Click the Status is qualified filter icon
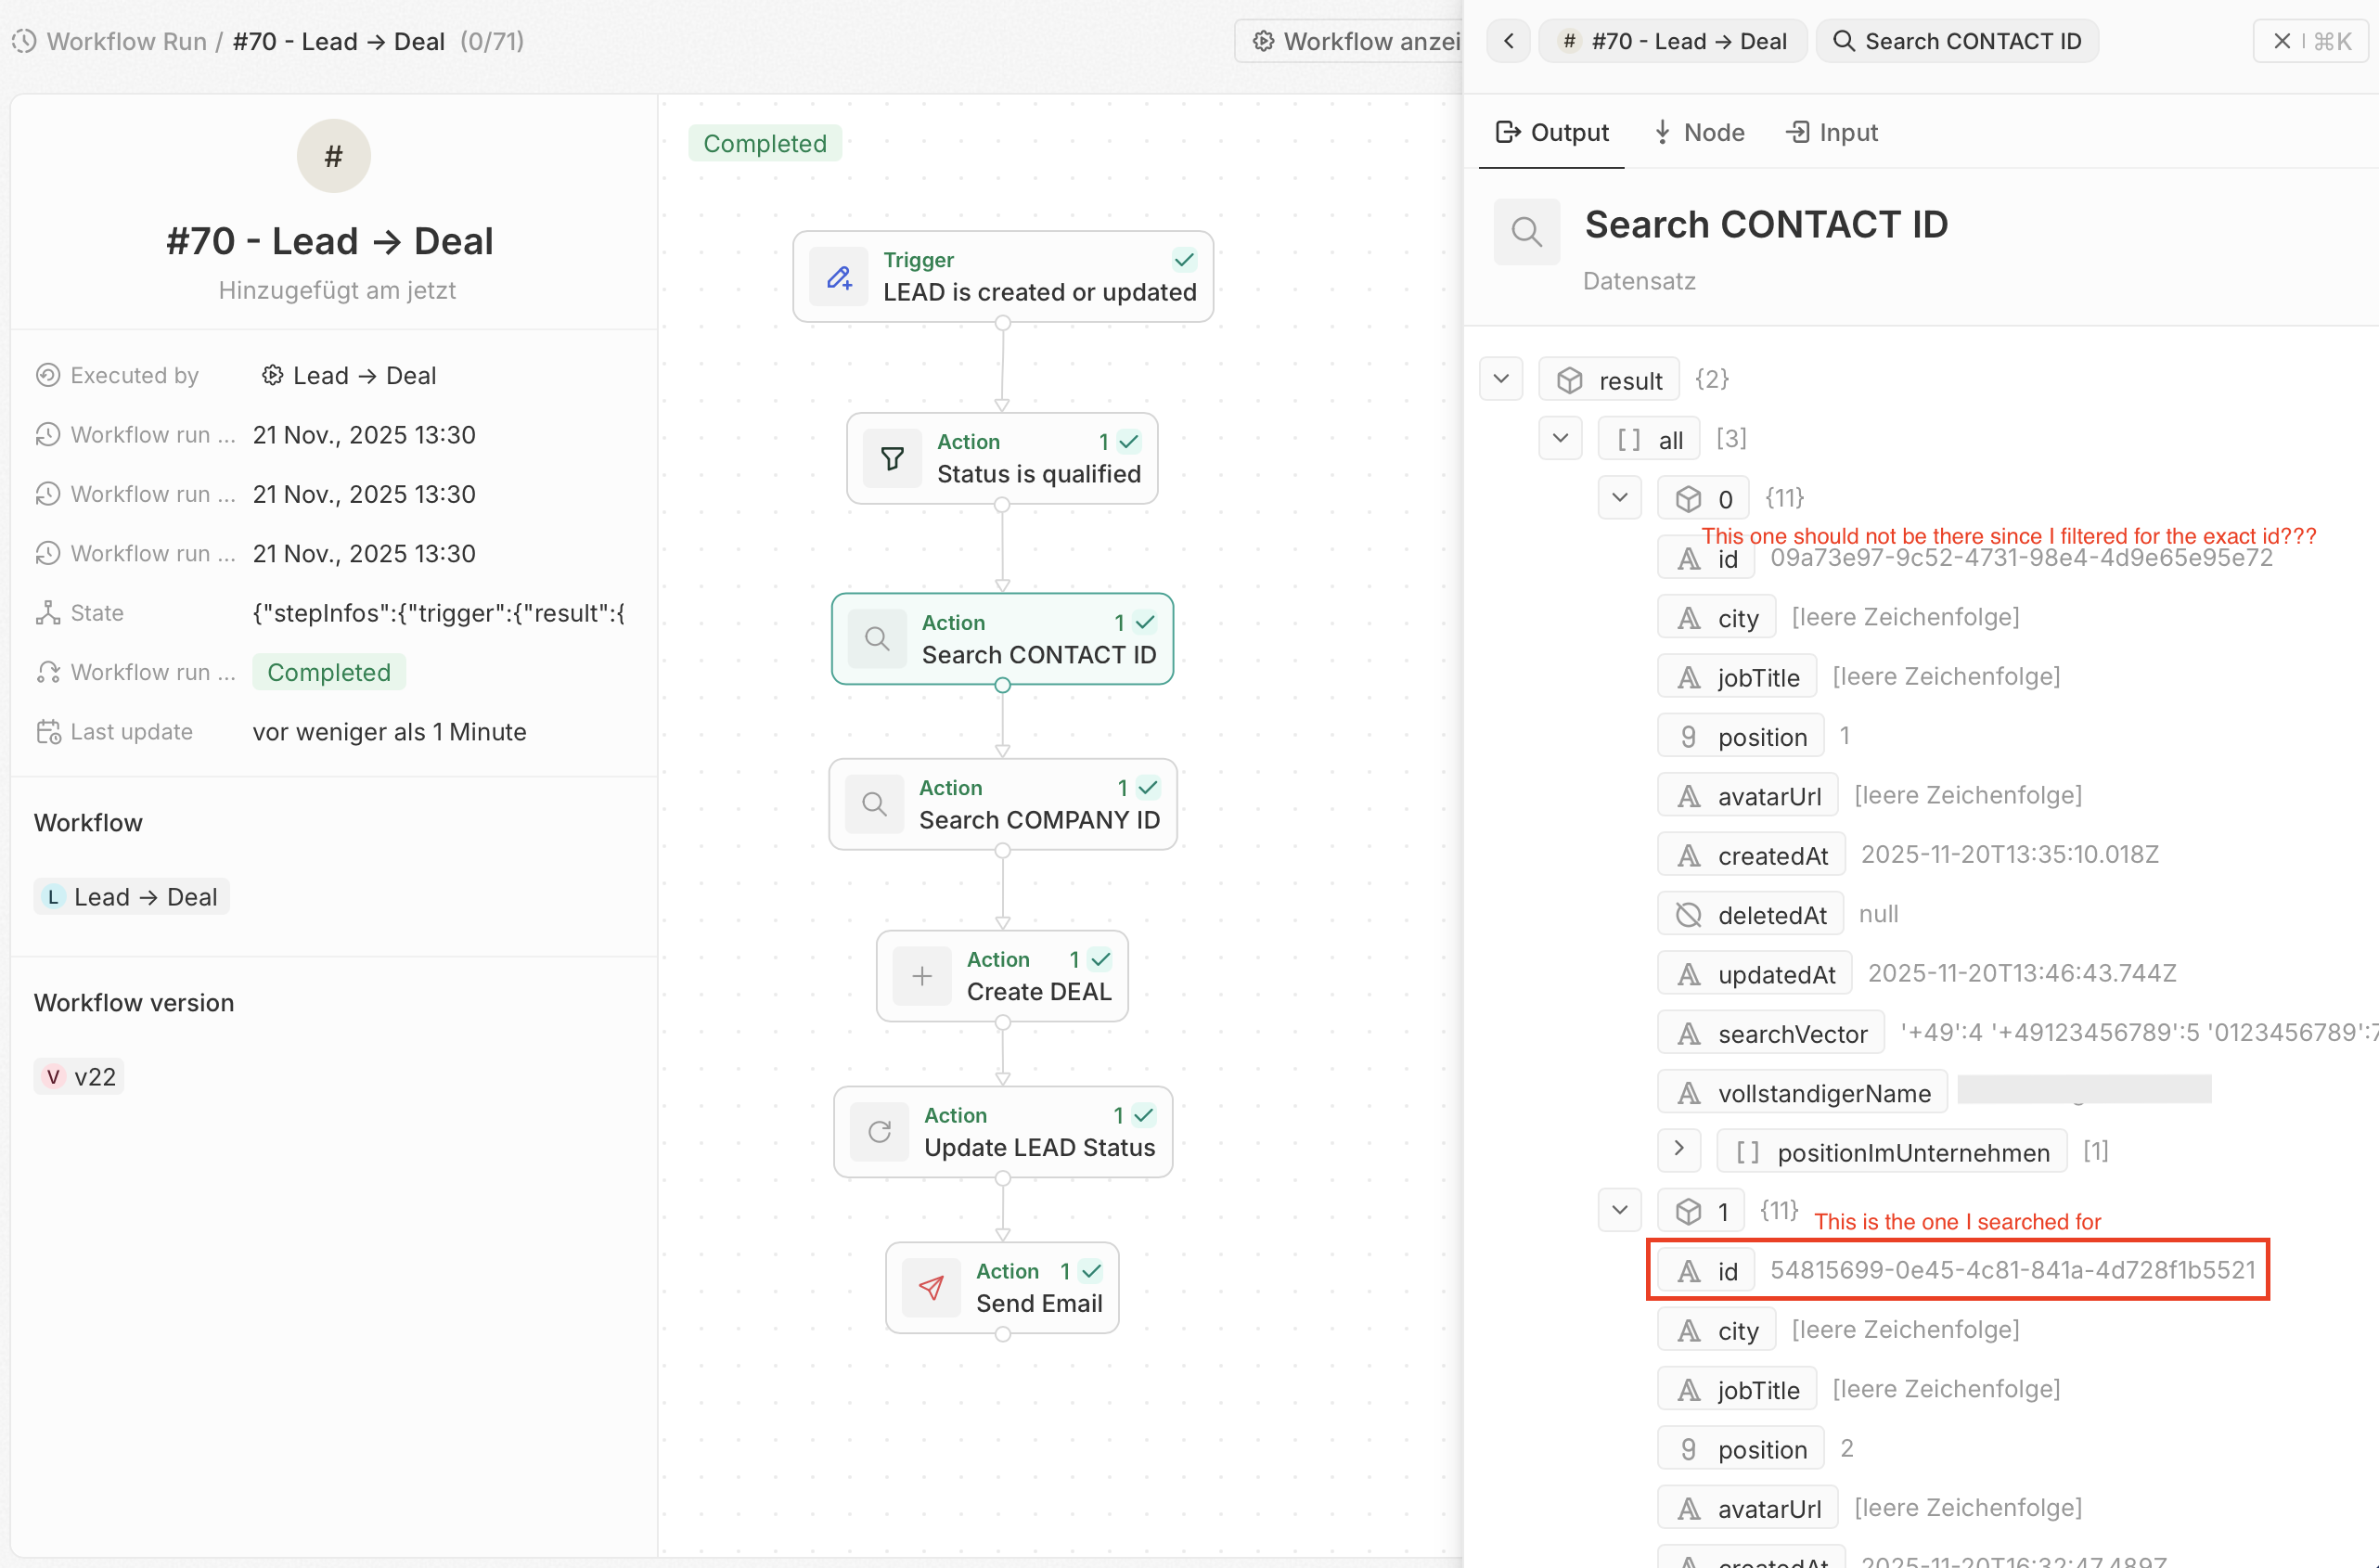Viewport: 2379px width, 1568px height. coord(892,458)
